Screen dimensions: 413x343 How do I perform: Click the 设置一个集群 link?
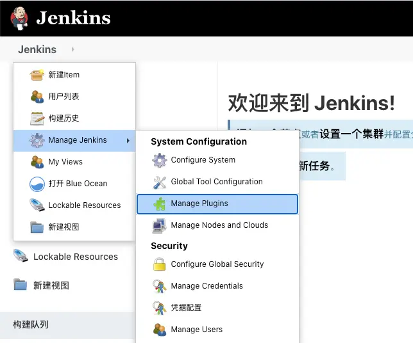click(351, 134)
